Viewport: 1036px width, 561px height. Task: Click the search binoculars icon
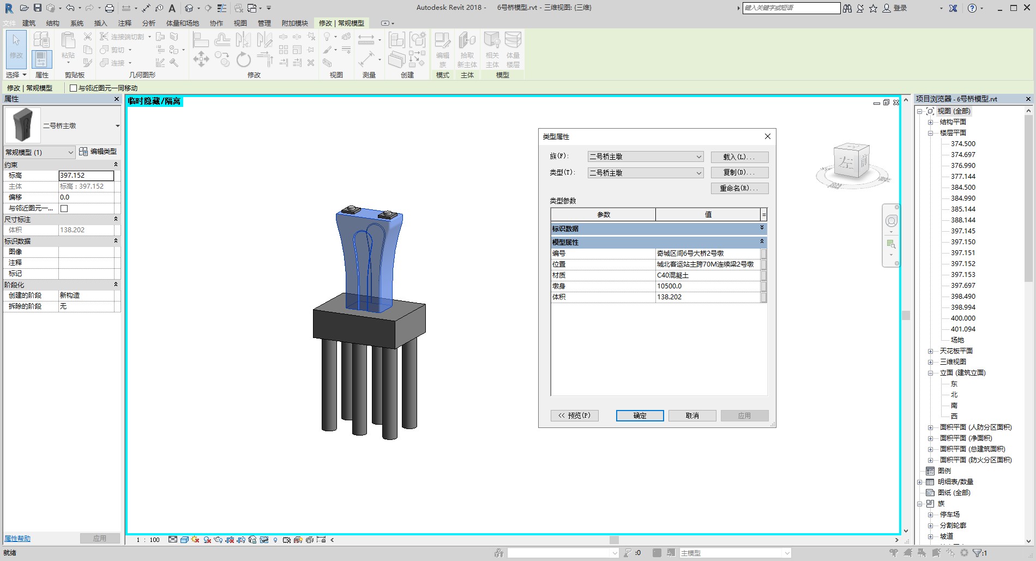pos(847,8)
